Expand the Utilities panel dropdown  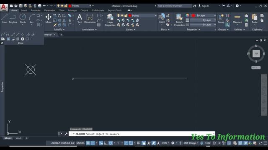coord(240,30)
